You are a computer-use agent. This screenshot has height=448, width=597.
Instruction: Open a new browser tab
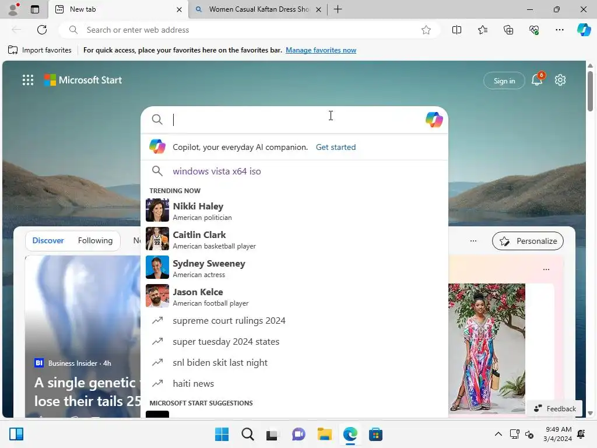(338, 9)
